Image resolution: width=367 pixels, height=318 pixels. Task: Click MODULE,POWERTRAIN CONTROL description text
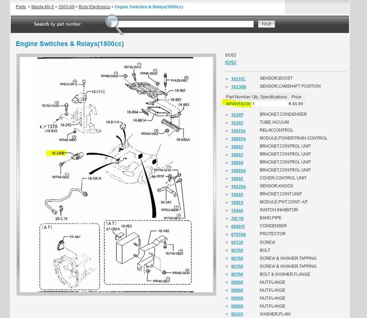pyautogui.click(x=293, y=138)
